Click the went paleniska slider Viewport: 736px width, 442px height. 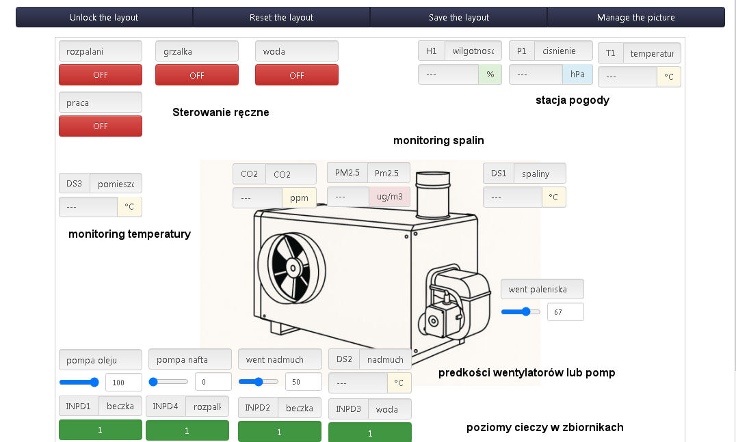525,312
